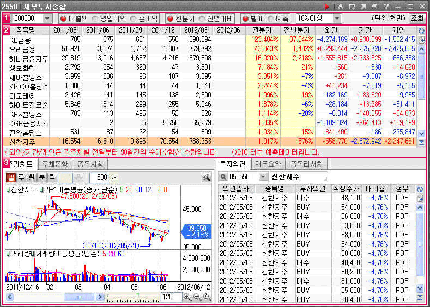Sort by 전분기 column header
The image size is (430, 307).
[x=262, y=30]
